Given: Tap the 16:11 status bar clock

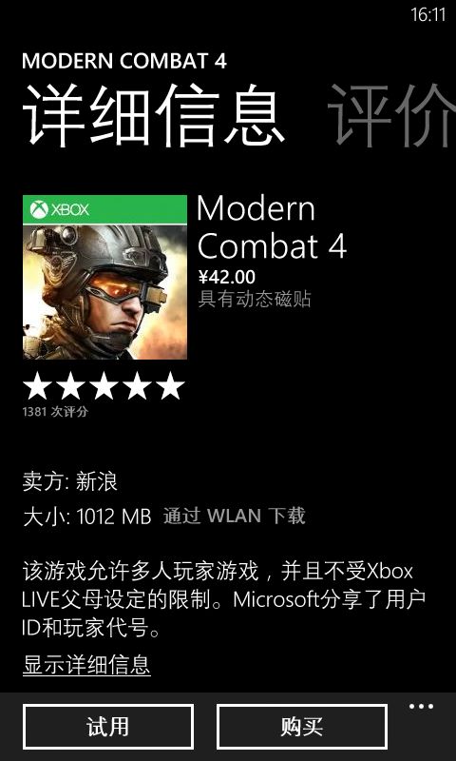Looking at the screenshot, I should [x=427, y=14].
